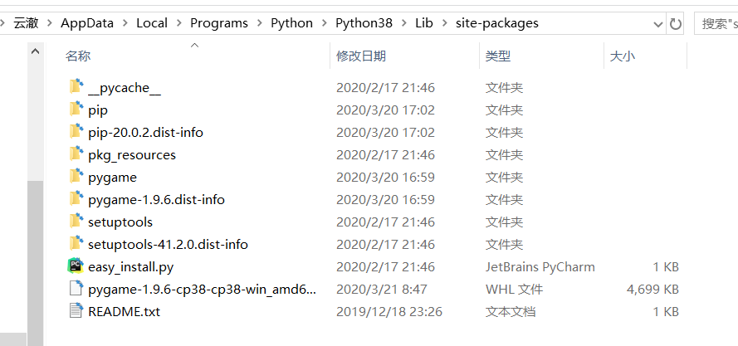738x346 pixels.
Task: Click the 文本文档 type cell
Action: (511, 312)
